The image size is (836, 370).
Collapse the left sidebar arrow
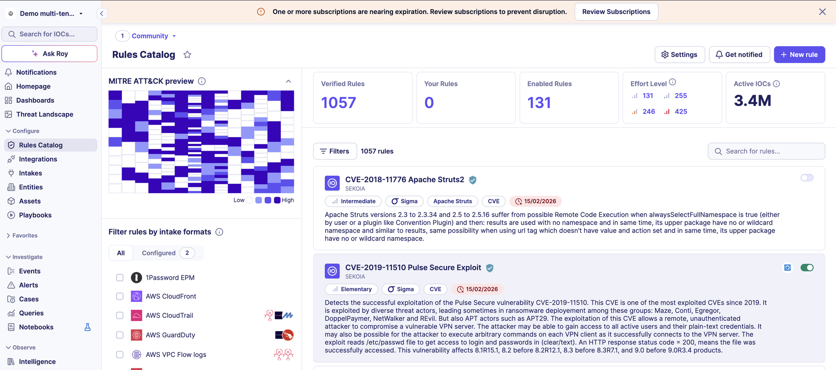pyautogui.click(x=101, y=14)
